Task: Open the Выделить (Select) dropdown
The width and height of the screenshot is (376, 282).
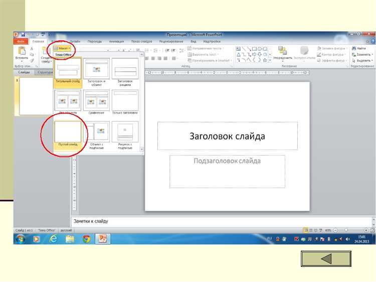Action: click(x=363, y=61)
